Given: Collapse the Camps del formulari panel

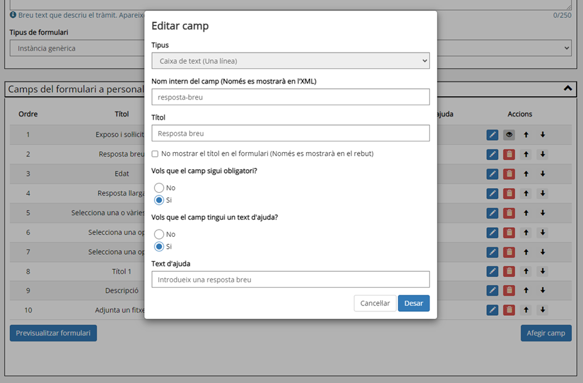Looking at the screenshot, I should tap(567, 89).
